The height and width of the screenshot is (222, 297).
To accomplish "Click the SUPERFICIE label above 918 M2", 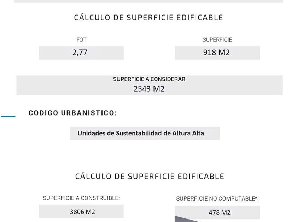I will (x=217, y=40).
